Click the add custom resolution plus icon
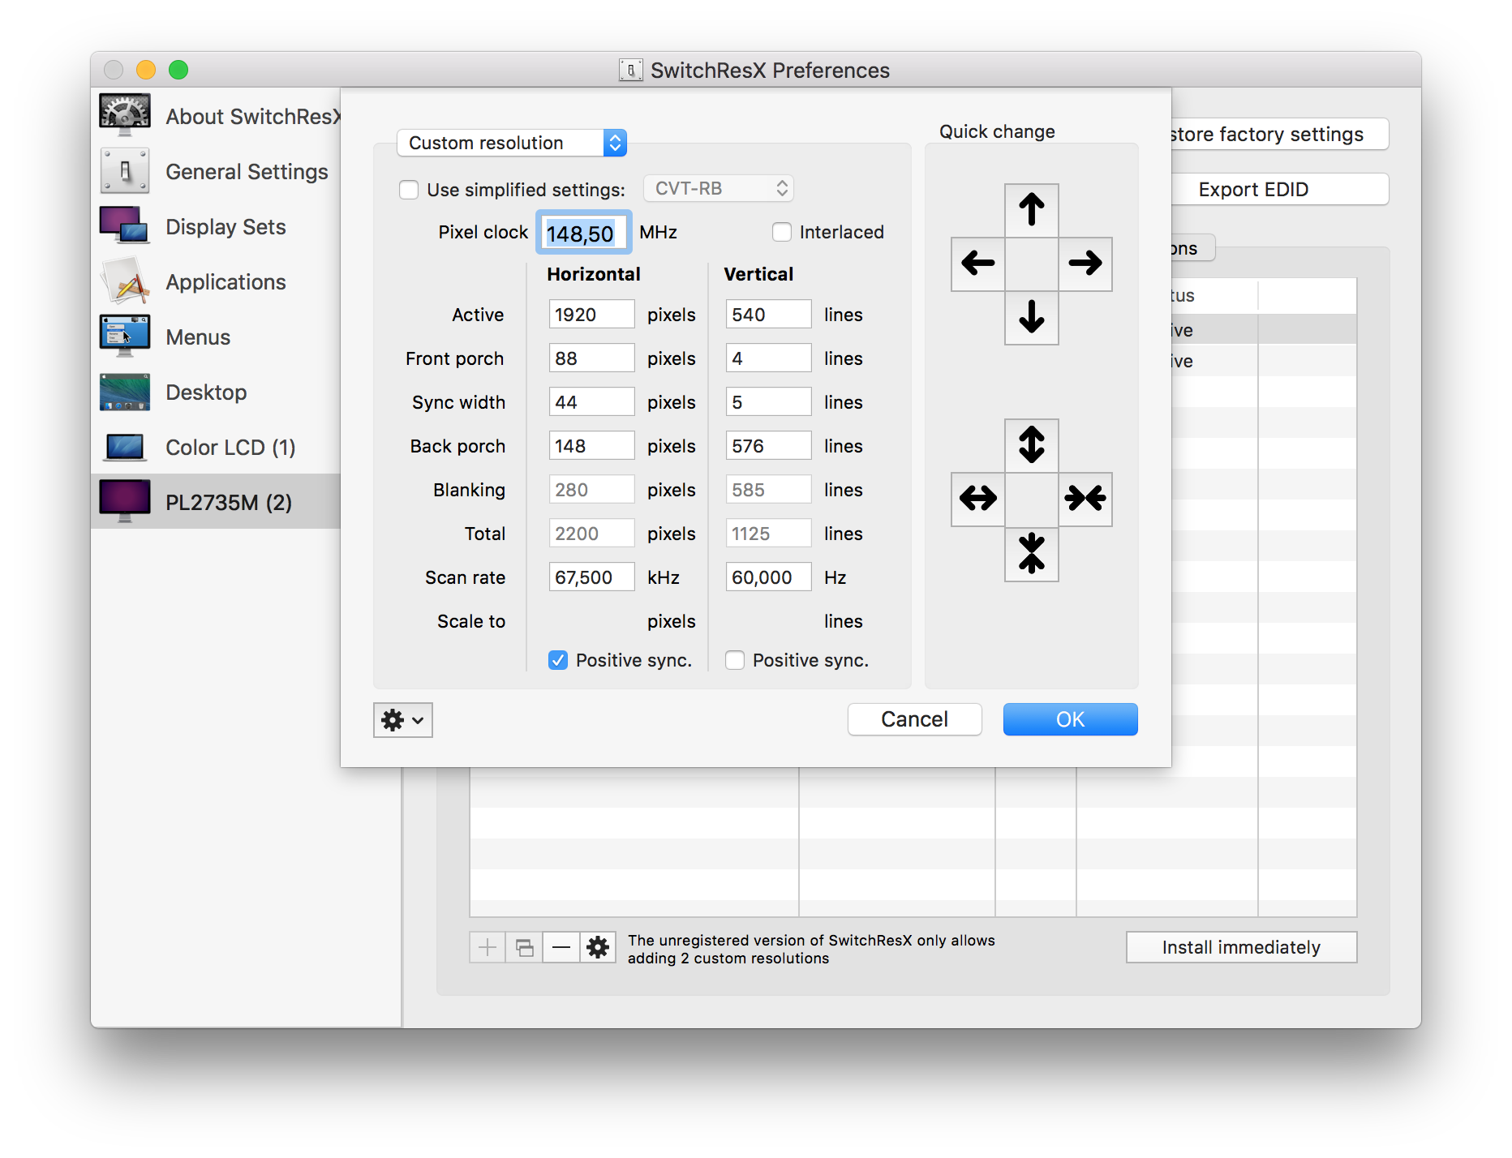The image size is (1512, 1158). point(488,947)
